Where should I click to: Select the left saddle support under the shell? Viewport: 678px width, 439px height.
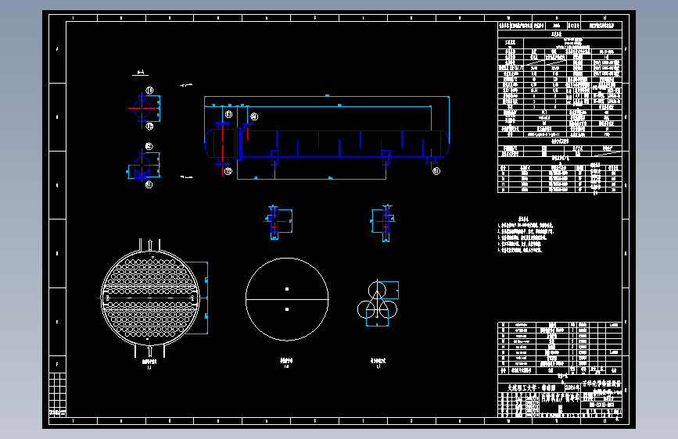pos(274,157)
